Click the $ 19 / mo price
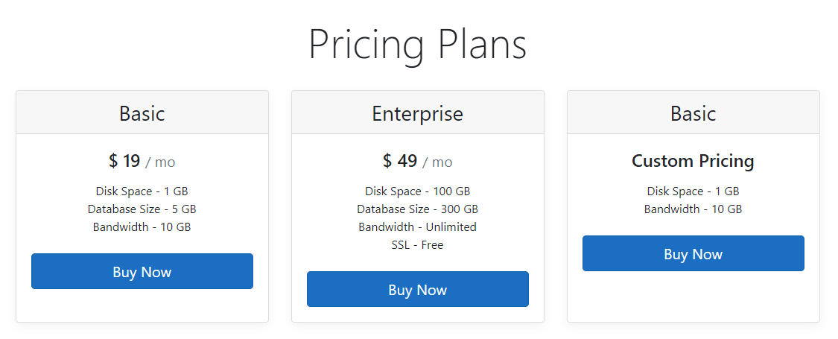The image size is (838, 339). 142,161
